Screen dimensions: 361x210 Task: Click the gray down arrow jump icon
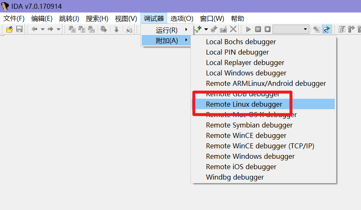(x=116, y=29)
